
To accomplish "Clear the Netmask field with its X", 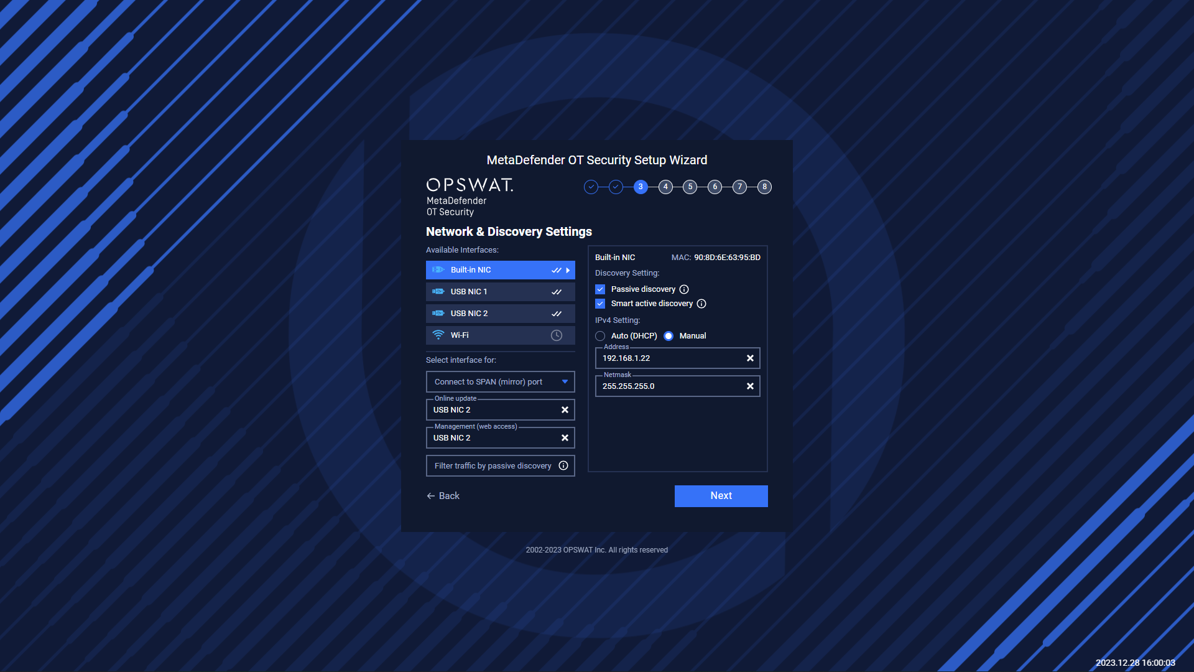I will (x=750, y=386).
